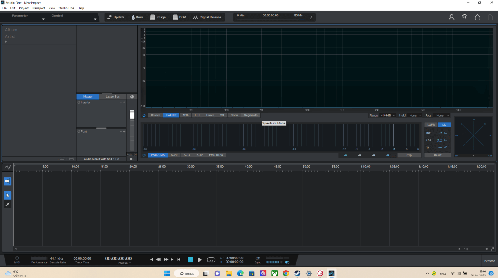
Task: Toggle the Inserts power button
Action: pyautogui.click(x=79, y=102)
